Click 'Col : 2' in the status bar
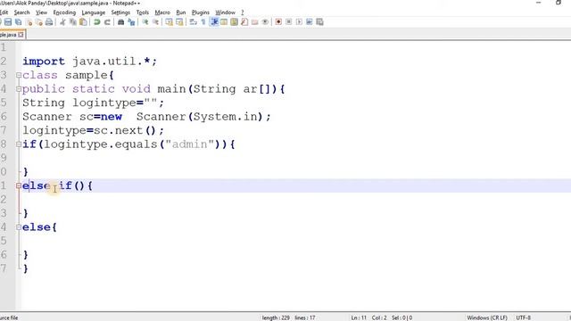The height and width of the screenshot is (321, 571). (x=379, y=317)
